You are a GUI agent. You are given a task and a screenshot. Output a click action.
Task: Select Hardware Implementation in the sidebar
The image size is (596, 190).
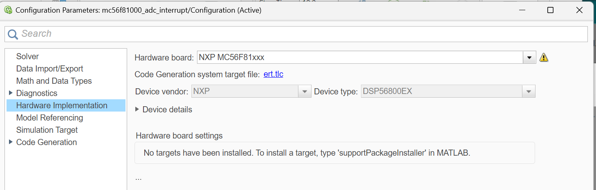pyautogui.click(x=62, y=105)
